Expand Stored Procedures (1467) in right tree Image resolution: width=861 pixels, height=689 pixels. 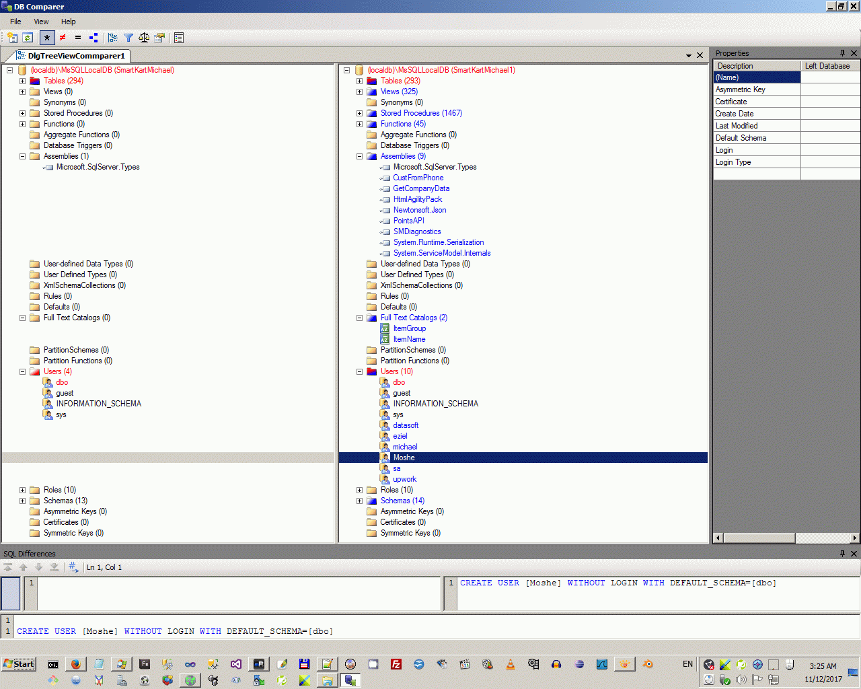pos(359,113)
